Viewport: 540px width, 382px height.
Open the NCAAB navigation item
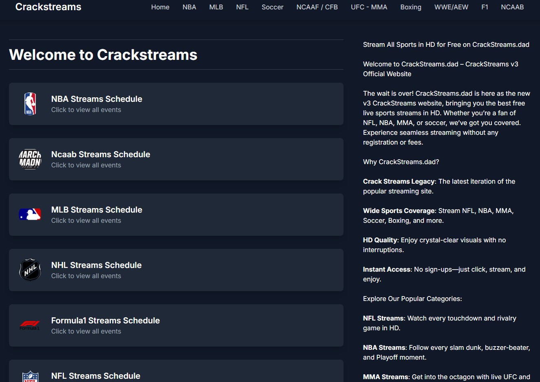pyautogui.click(x=512, y=7)
